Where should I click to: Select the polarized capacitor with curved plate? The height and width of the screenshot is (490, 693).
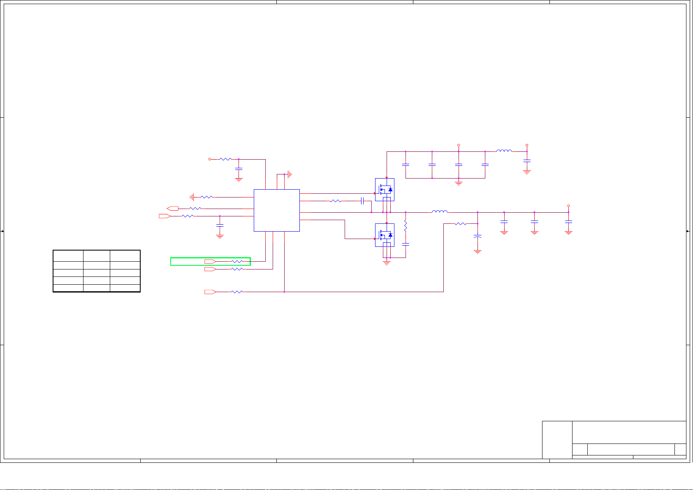coord(477,237)
